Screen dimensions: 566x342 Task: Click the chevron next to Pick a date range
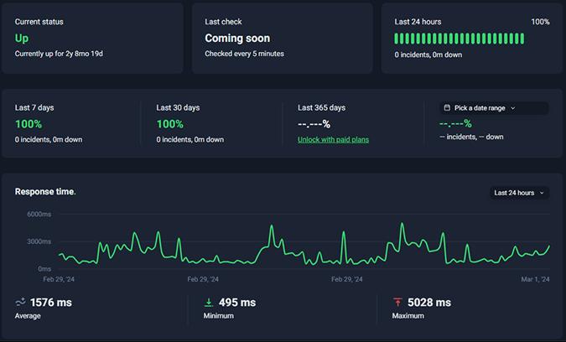pos(513,108)
